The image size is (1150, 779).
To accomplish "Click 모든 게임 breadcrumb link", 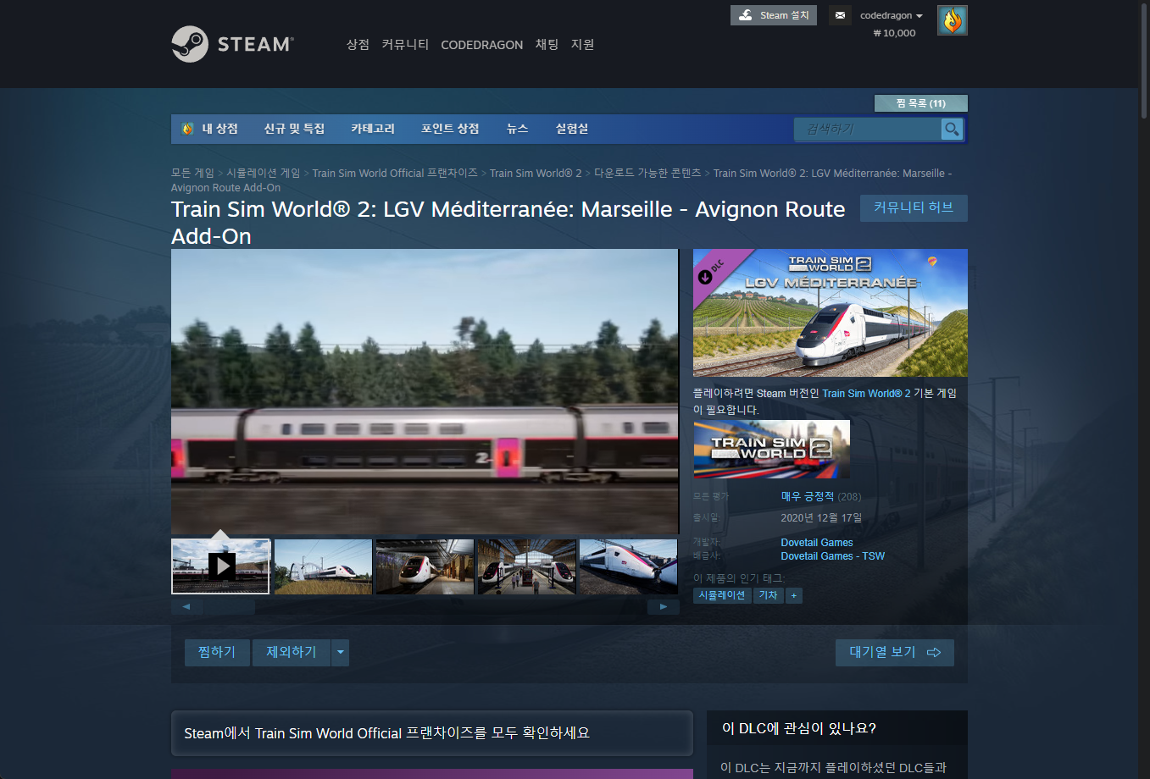I will click(x=193, y=173).
